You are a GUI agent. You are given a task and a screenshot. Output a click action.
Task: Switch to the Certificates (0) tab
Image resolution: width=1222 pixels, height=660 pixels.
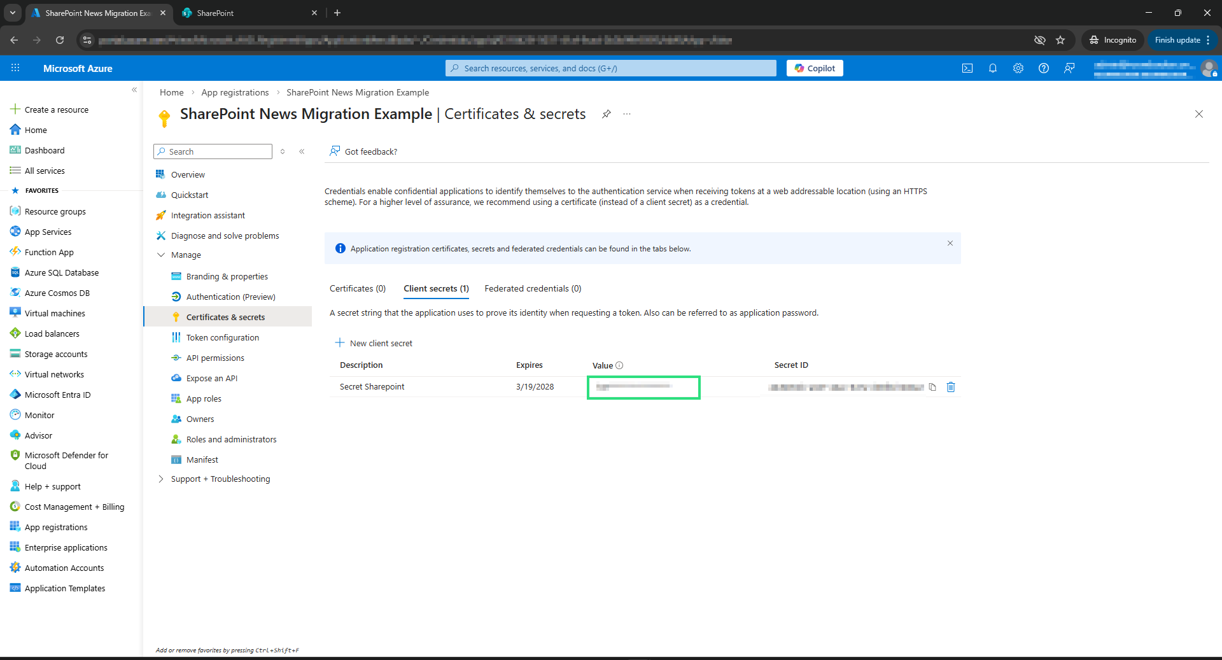pyautogui.click(x=357, y=288)
